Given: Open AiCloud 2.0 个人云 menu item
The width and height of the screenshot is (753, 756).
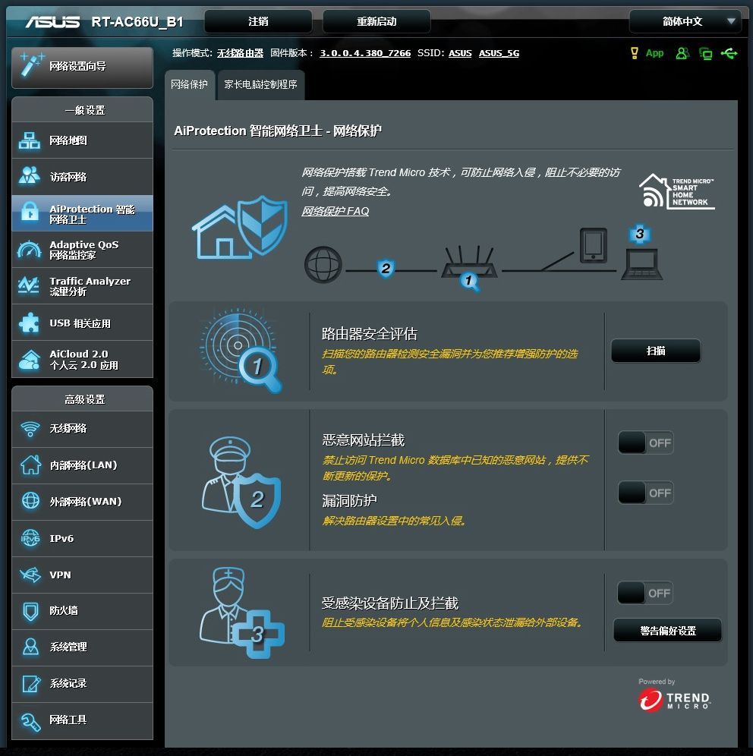Looking at the screenshot, I should tap(83, 359).
